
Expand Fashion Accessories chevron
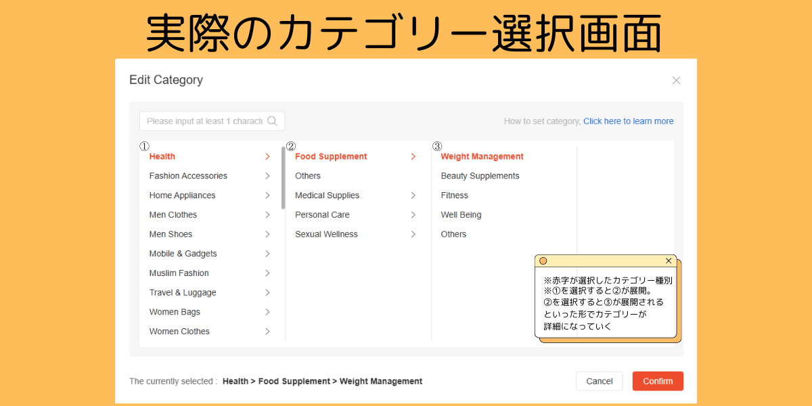click(x=267, y=176)
